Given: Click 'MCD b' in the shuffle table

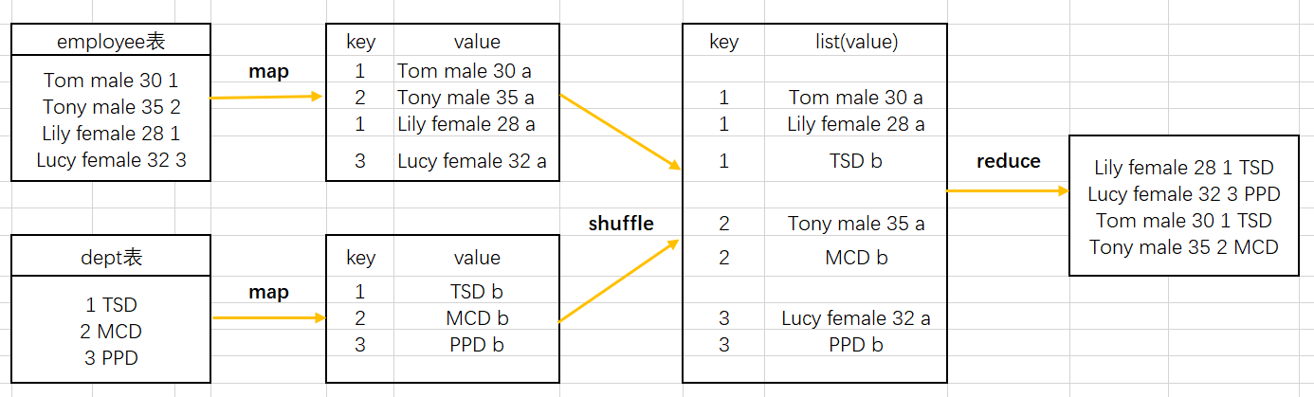Looking at the screenshot, I should (x=855, y=257).
